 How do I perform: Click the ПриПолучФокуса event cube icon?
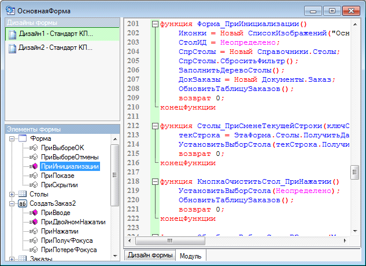point(35,241)
